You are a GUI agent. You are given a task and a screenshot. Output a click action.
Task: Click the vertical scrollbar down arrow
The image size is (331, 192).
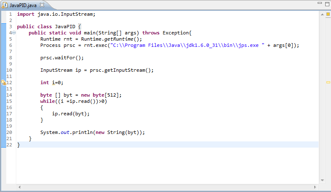click(322, 180)
